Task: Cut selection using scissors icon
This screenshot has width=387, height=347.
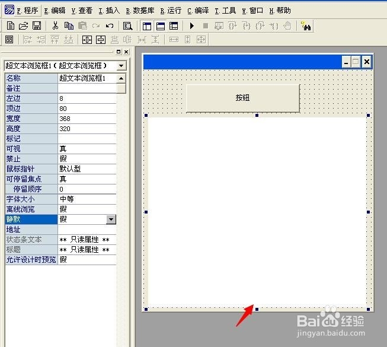Action: pyautogui.click(x=55, y=26)
